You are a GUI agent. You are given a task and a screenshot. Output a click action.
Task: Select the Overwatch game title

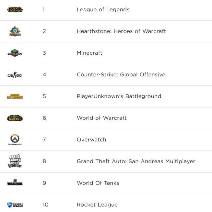tap(91, 140)
